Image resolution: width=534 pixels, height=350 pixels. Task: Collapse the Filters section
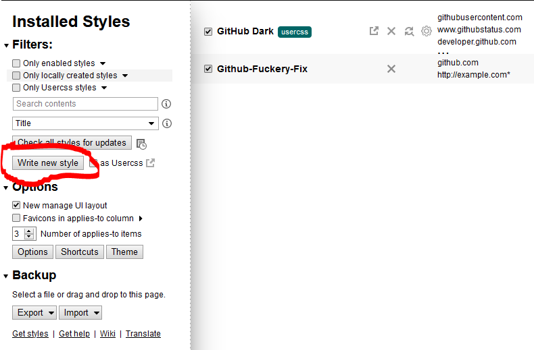(x=7, y=45)
